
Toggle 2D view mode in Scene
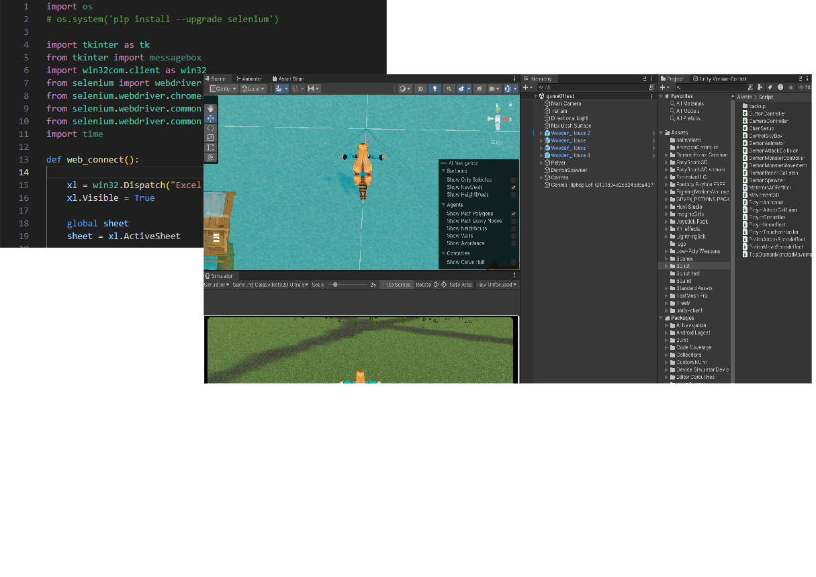tap(420, 89)
